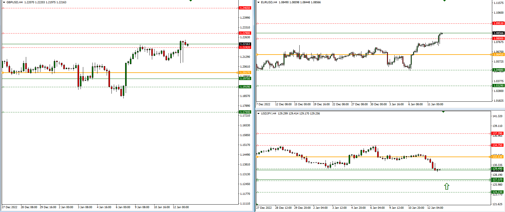
Task: Select the red 137.390 price label on USDJPY
Action: pos(497,133)
